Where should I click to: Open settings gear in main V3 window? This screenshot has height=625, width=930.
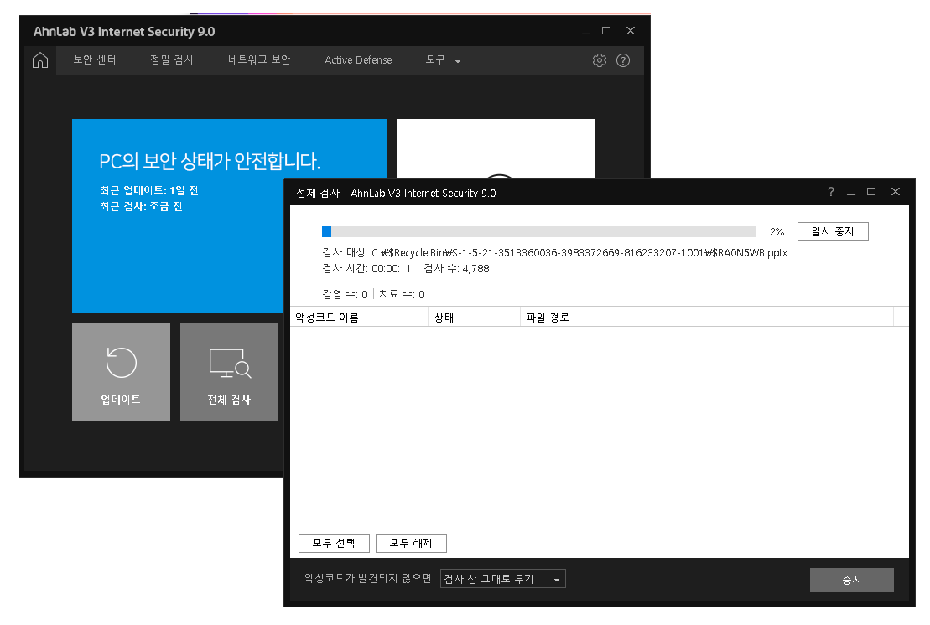click(x=599, y=59)
